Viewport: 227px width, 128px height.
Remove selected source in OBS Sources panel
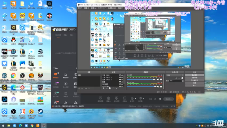[107, 88]
